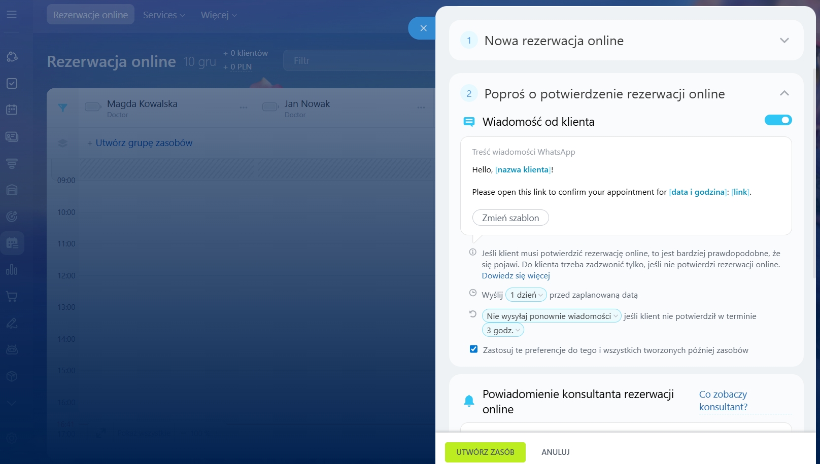Open the highlighted booking calendar sidebar icon
Viewport: 820px width, 464px height.
click(12, 243)
